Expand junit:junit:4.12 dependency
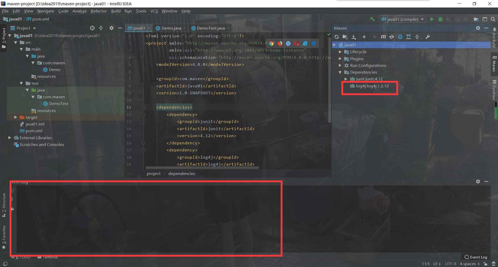 [346, 79]
